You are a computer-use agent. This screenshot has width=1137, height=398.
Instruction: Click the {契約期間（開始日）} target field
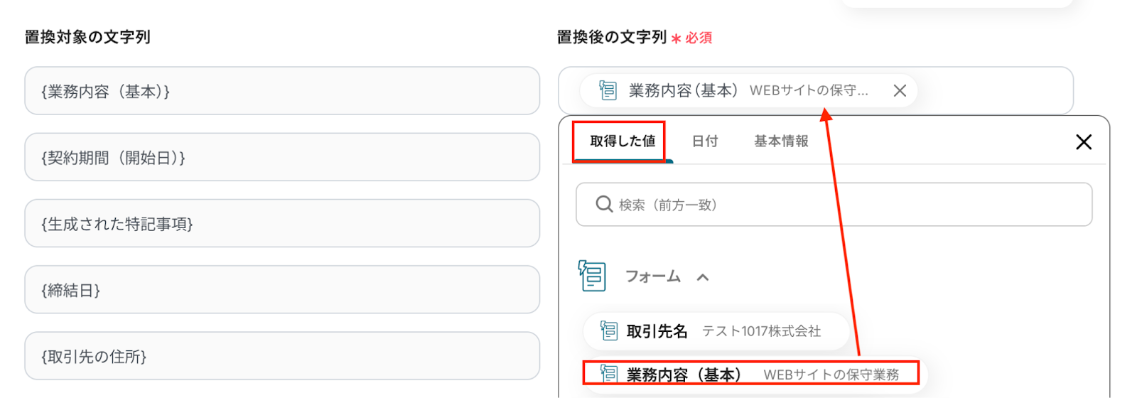tap(282, 157)
